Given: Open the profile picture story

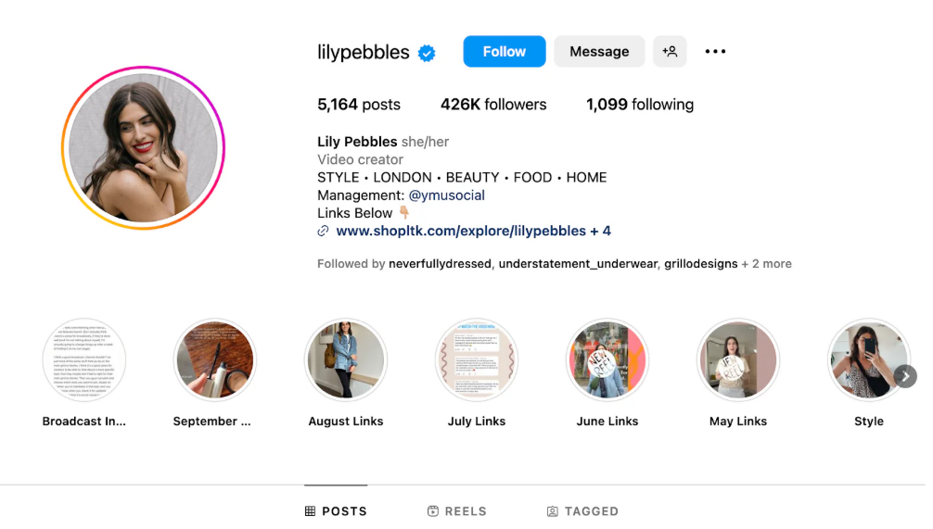Looking at the screenshot, I should coord(144,148).
